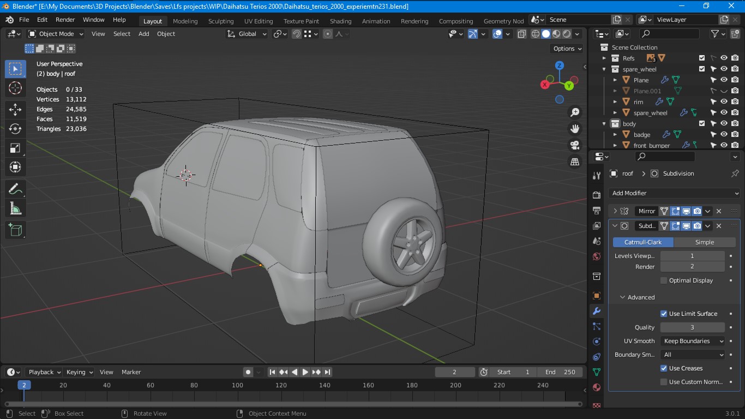Toggle camera view in viewport
The width and height of the screenshot is (745, 419).
click(x=574, y=145)
